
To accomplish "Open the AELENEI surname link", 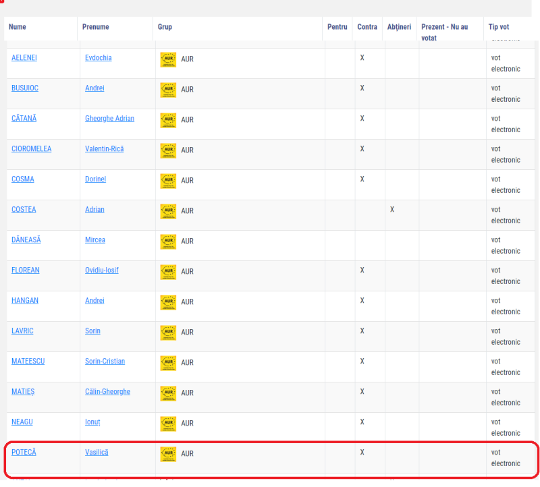I will pyautogui.click(x=24, y=58).
